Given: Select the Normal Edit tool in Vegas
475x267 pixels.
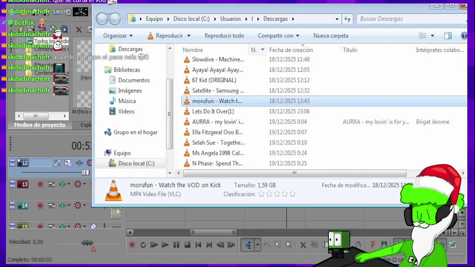Looking at the screenshot, I should 248,245.
